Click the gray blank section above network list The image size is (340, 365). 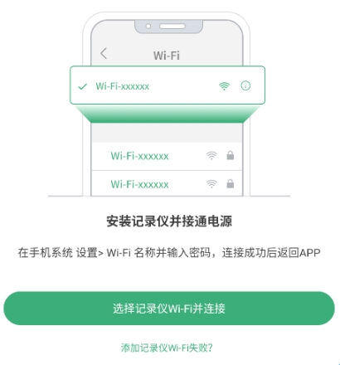point(167,133)
